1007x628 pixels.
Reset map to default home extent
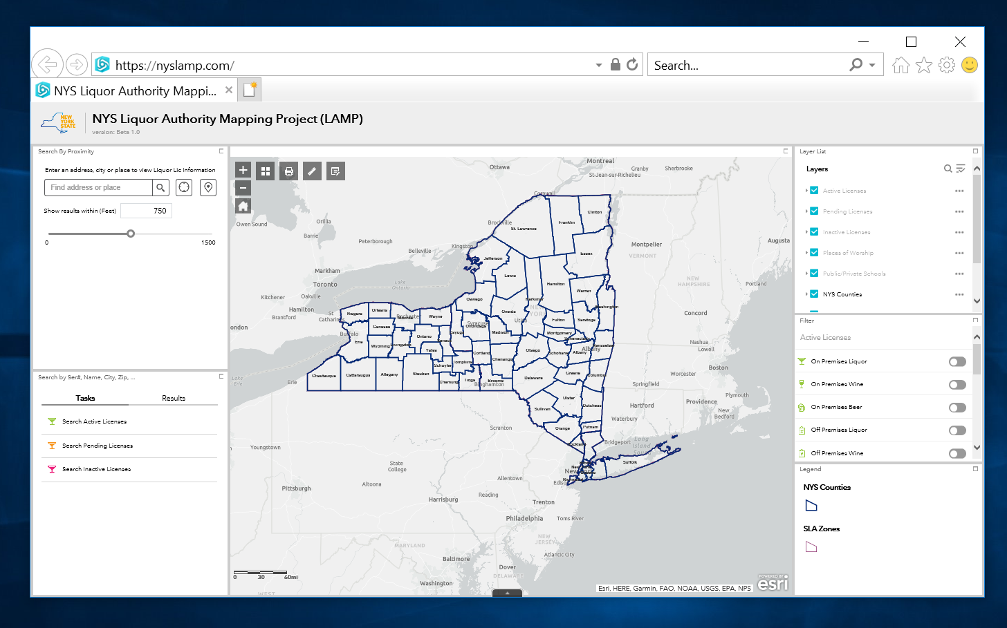click(x=243, y=206)
